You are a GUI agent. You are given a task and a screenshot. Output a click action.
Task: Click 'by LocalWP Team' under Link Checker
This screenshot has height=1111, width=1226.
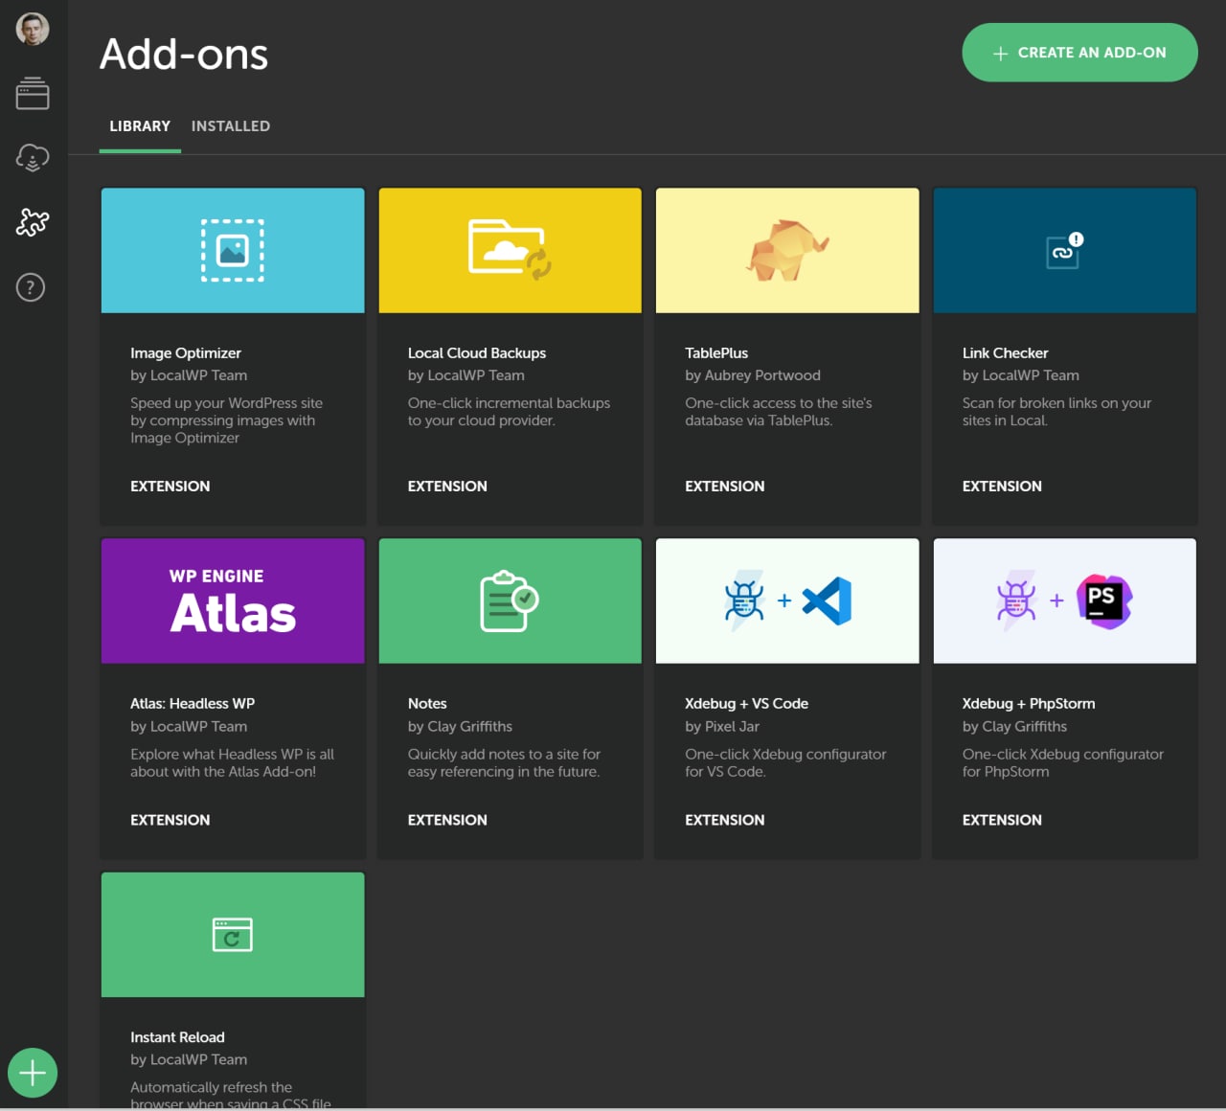pos(1021,375)
